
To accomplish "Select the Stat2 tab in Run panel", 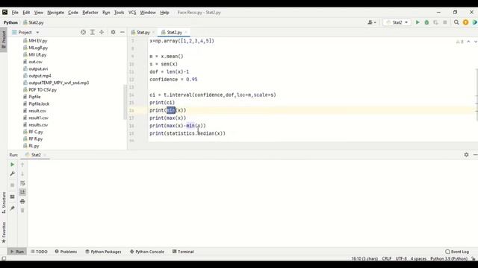I will click(x=36, y=155).
